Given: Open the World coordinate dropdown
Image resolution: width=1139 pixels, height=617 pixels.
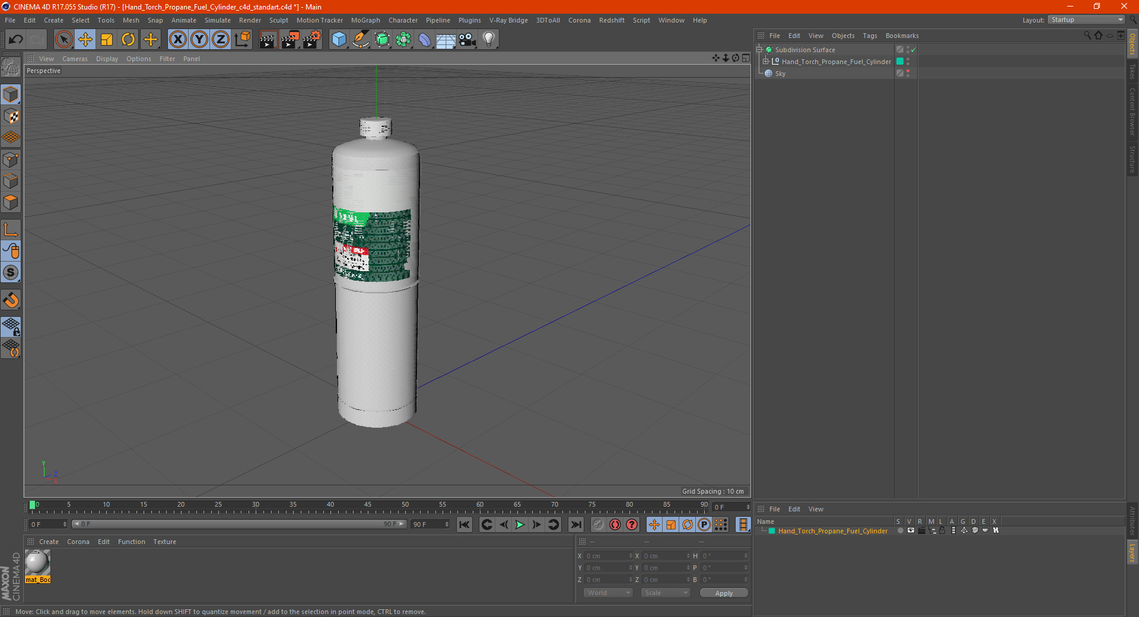Looking at the screenshot, I should click(x=608, y=593).
